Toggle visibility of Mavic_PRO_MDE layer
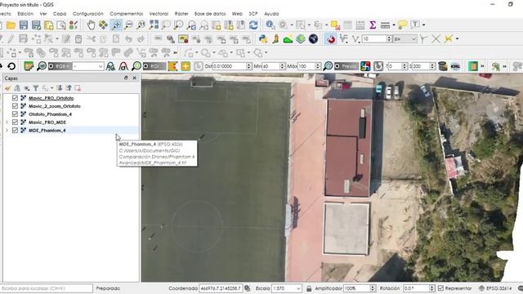 (x=15, y=122)
